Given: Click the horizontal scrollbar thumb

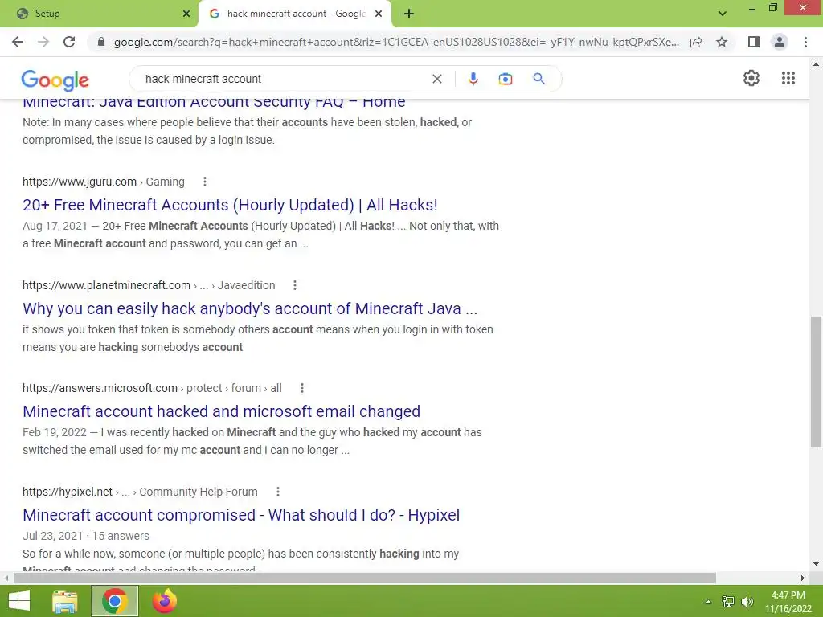Looking at the screenshot, I should pos(364,578).
